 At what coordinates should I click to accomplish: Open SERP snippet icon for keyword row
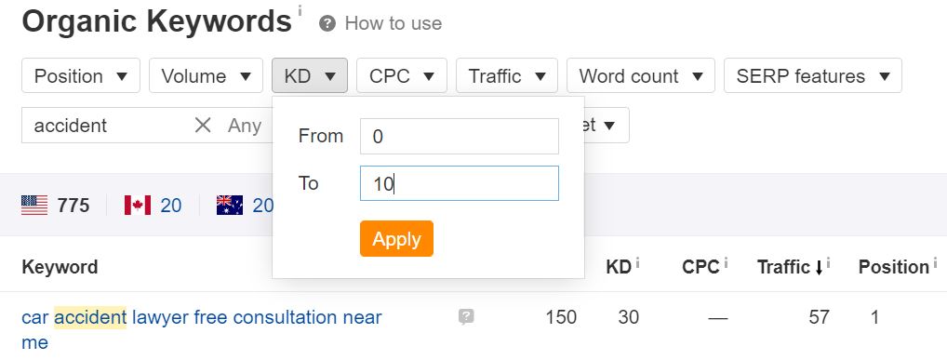(466, 317)
